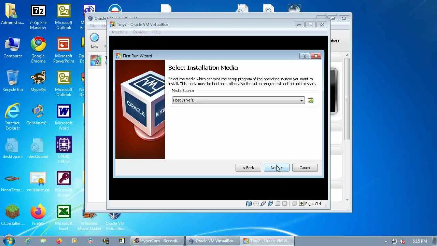
Task: Open File menu in VirtualBox Manager
Action: click(x=93, y=26)
